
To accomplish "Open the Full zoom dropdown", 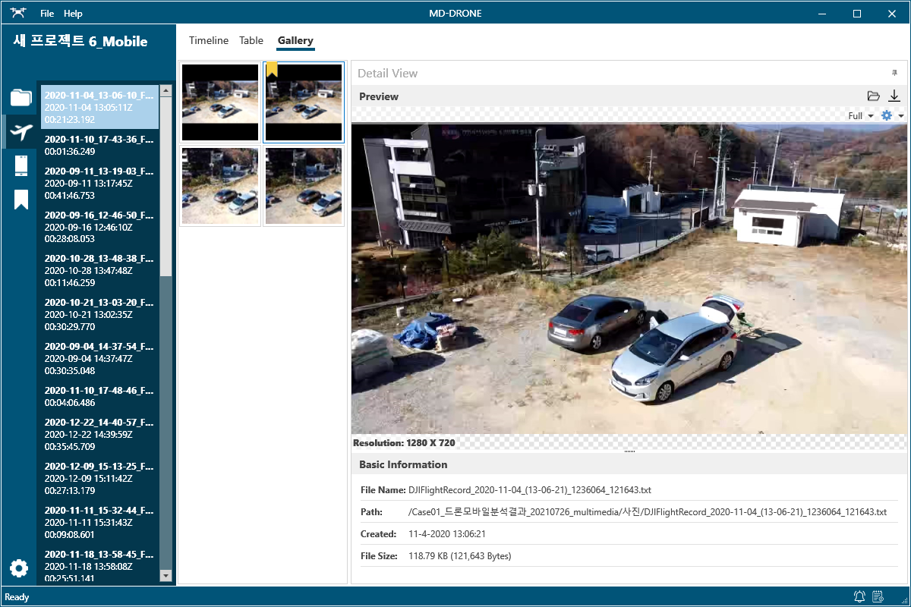I will [861, 116].
